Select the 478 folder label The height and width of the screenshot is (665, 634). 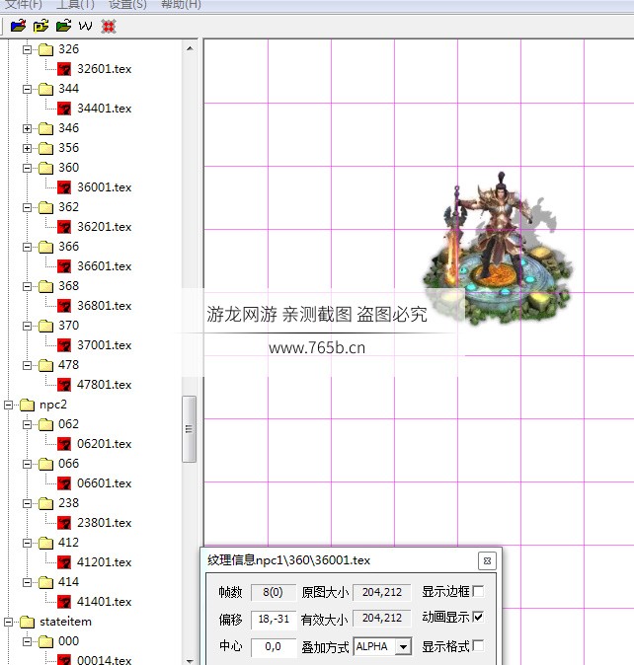click(69, 365)
